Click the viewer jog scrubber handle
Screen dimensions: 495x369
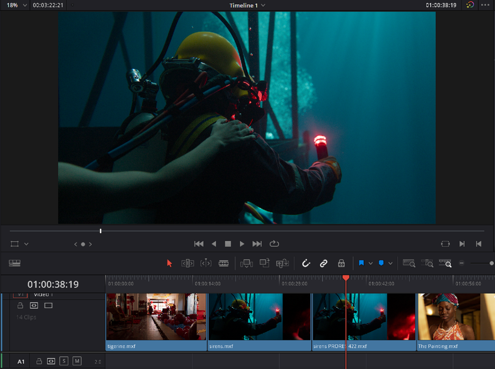(x=100, y=231)
